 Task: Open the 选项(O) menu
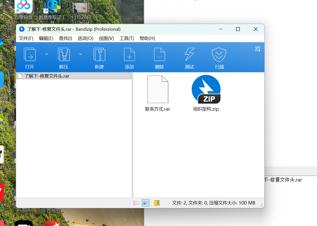(x=85, y=38)
